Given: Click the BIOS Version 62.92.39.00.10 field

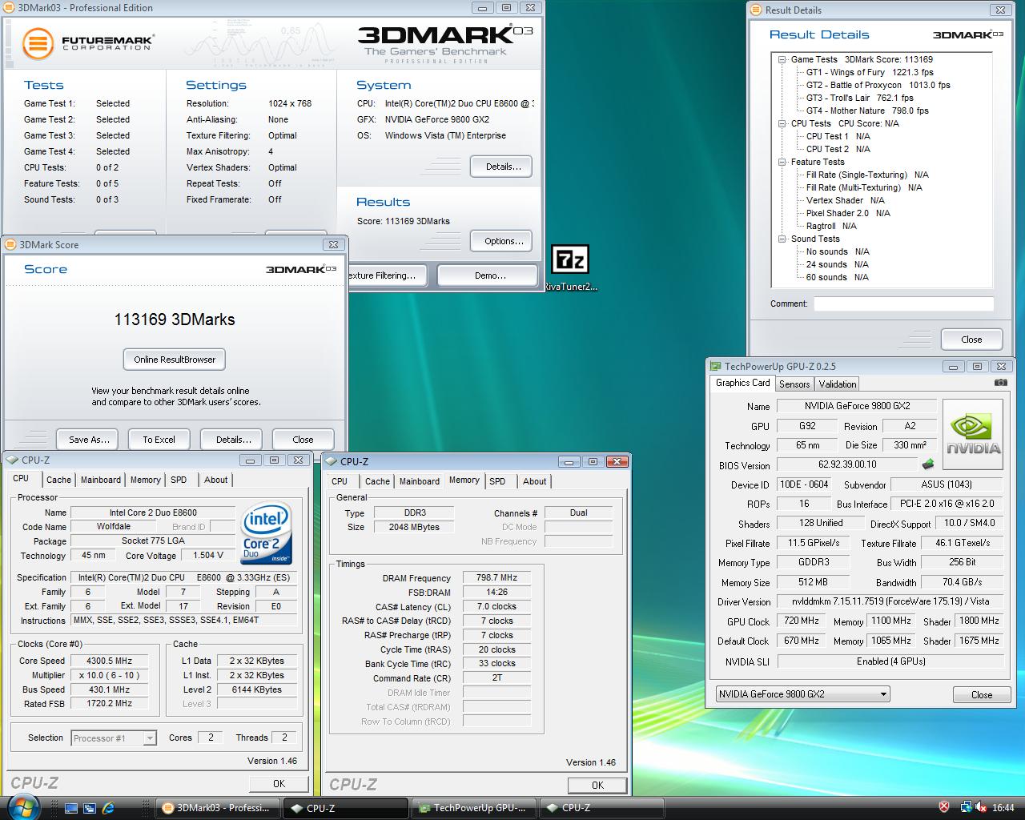Looking at the screenshot, I should 847,464.
